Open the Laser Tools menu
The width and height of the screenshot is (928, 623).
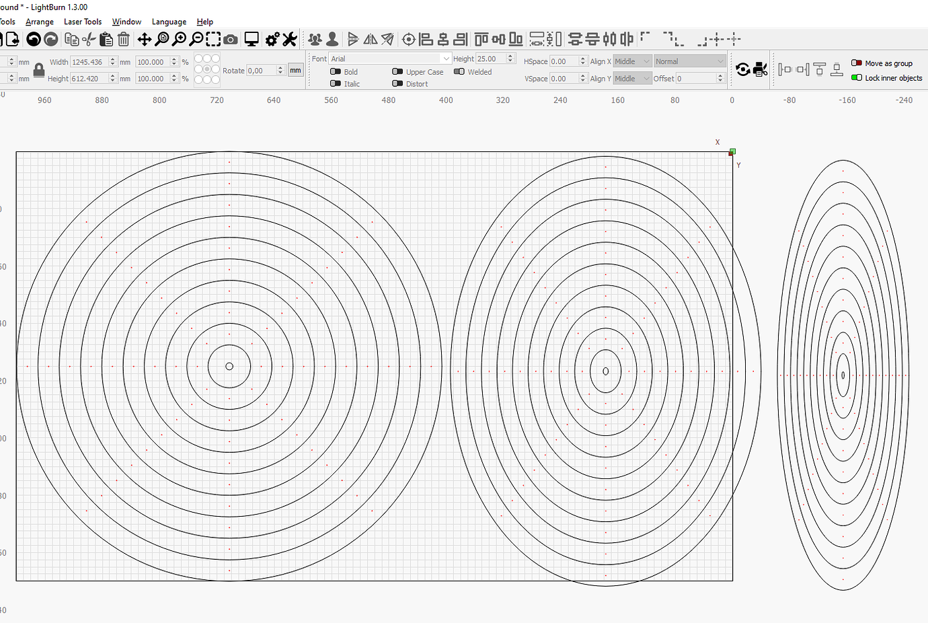tap(82, 21)
